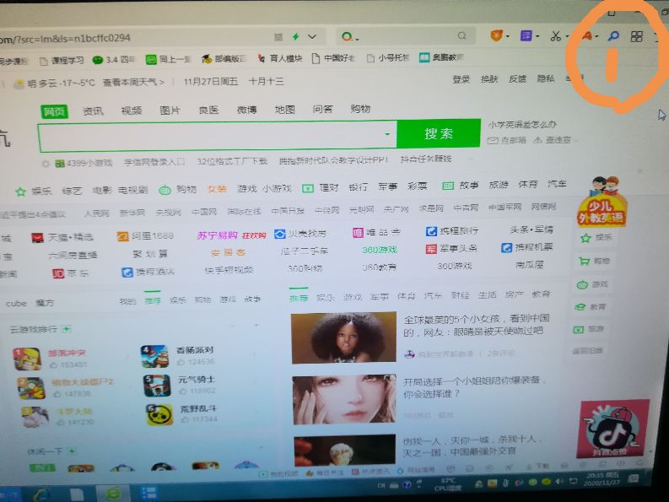Image resolution: width=669 pixels, height=502 pixels.
Task: Select the 微博 search tab
Action: click(246, 111)
